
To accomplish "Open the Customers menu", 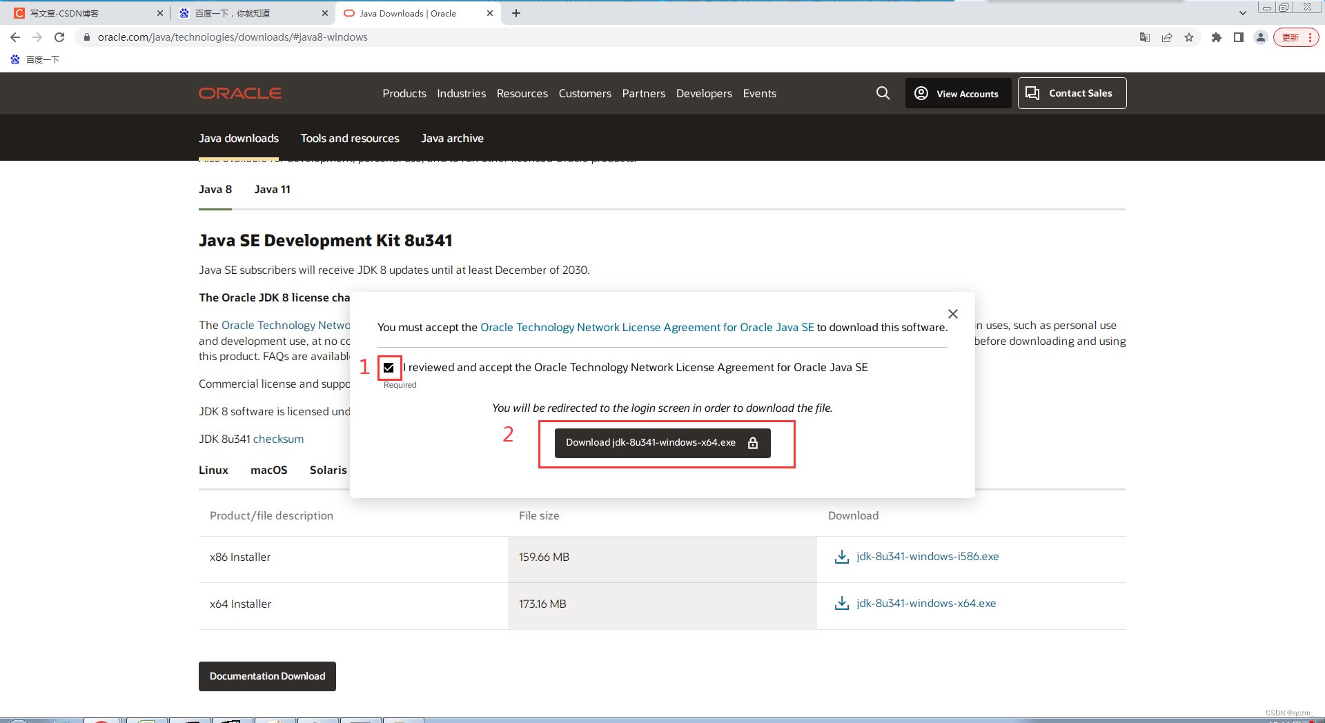I will coord(585,93).
